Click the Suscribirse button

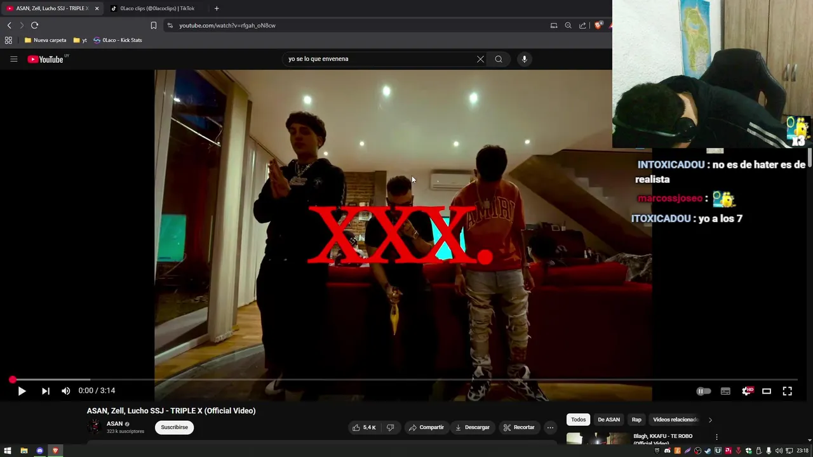point(174,428)
